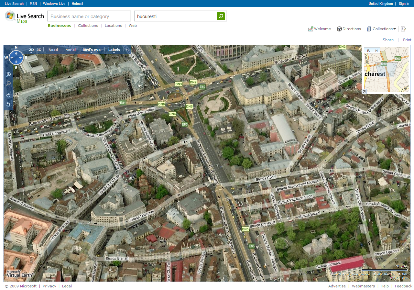
Task: Set mini-map to Hybrid (H) view
Action: pyautogui.click(x=376, y=50)
